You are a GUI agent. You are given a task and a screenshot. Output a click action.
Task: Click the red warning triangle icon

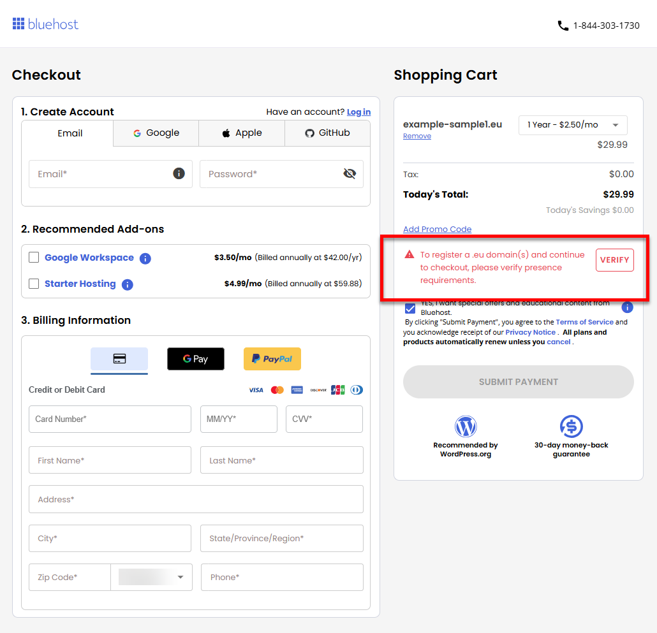tap(410, 254)
